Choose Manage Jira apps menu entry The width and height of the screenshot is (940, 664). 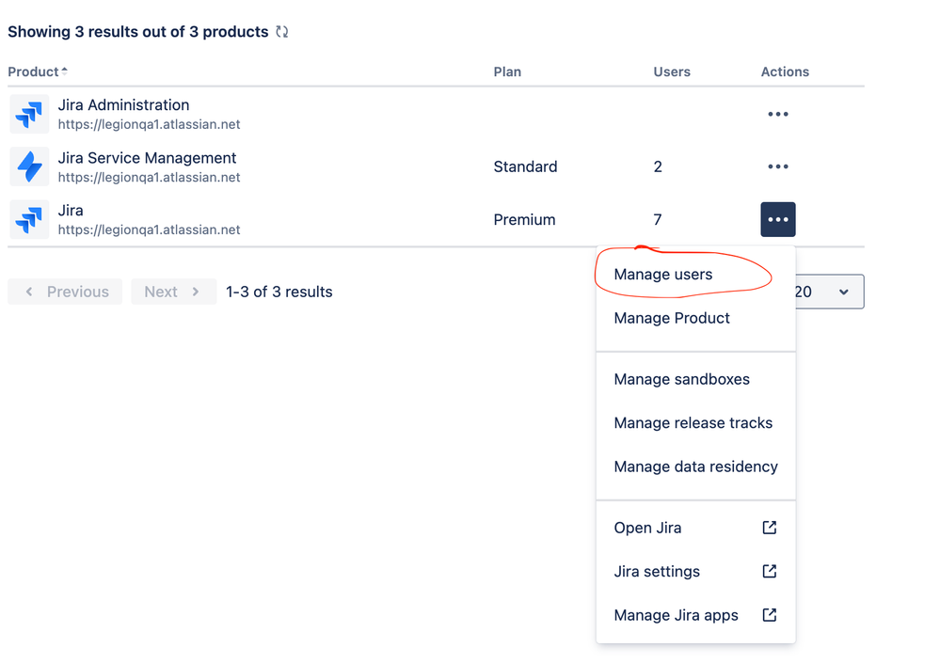(x=695, y=615)
